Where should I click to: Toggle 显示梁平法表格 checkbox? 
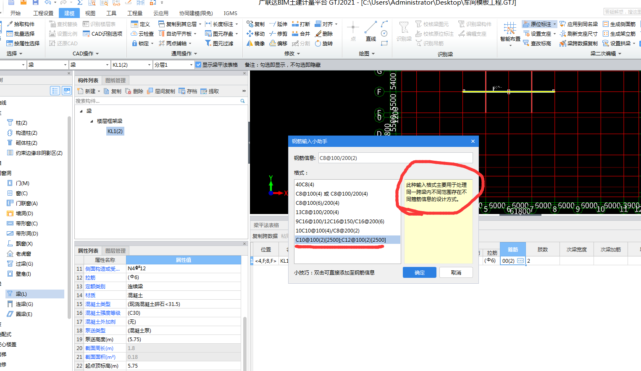point(199,65)
